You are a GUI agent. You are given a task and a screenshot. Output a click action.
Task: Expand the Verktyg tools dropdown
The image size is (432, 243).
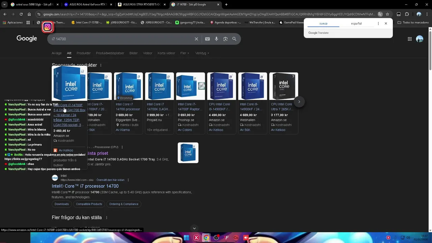pyautogui.click(x=202, y=53)
